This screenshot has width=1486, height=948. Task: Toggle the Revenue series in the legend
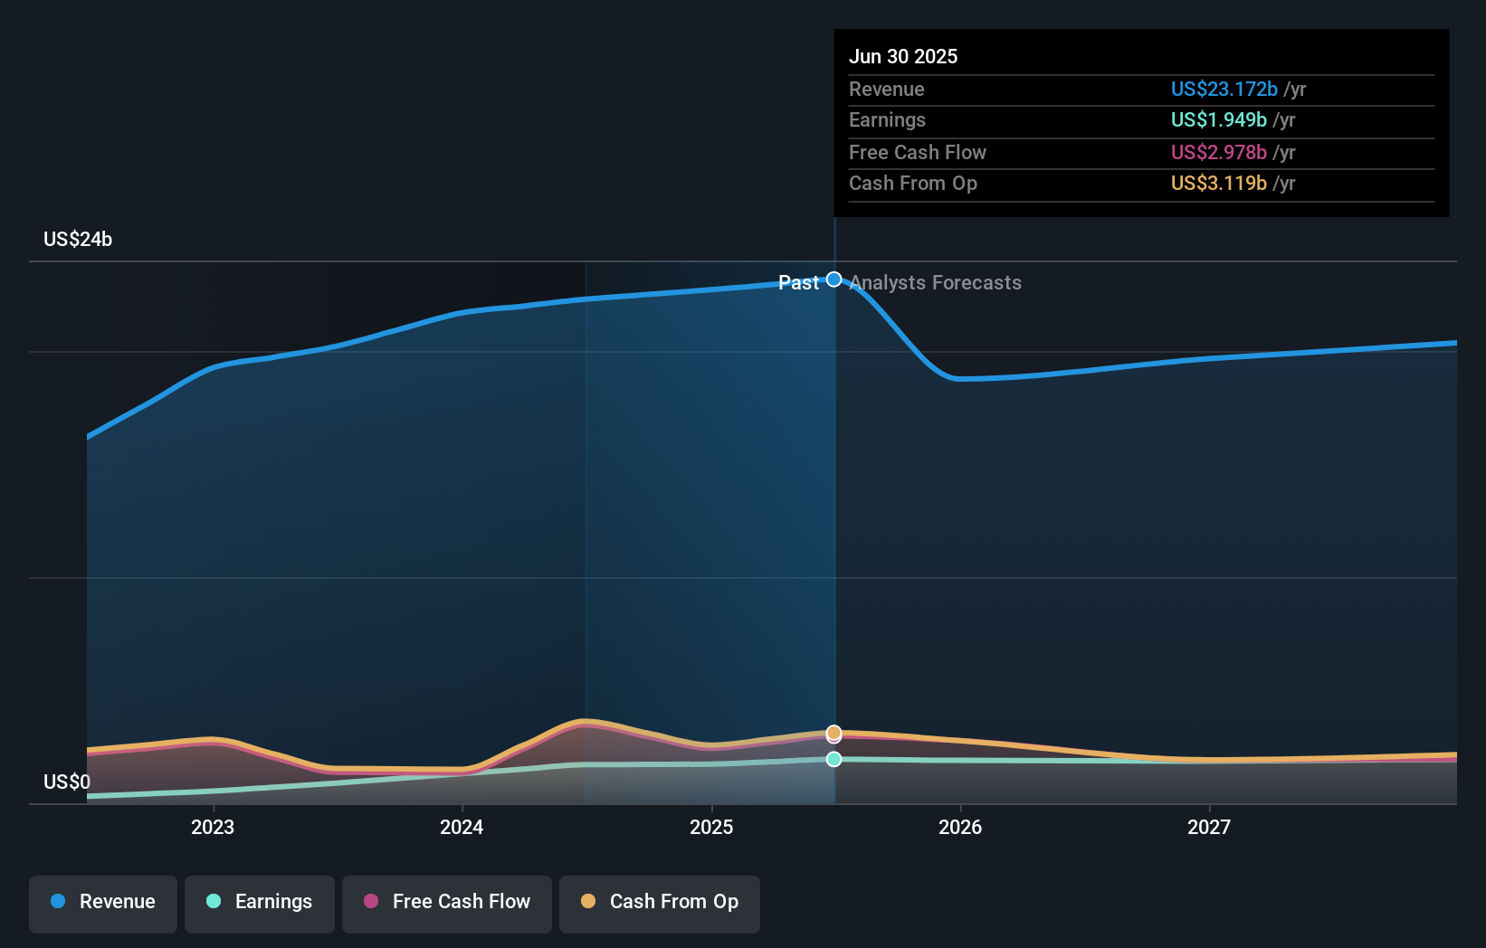pyautogui.click(x=103, y=904)
